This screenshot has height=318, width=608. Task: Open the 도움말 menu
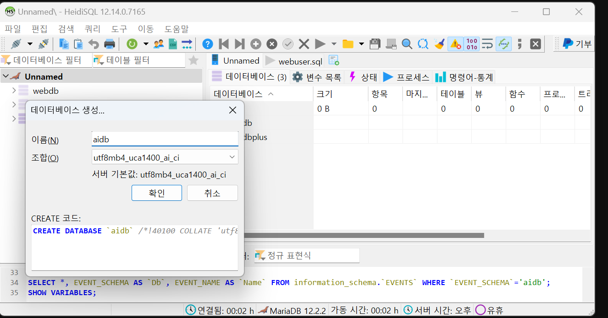point(177,28)
